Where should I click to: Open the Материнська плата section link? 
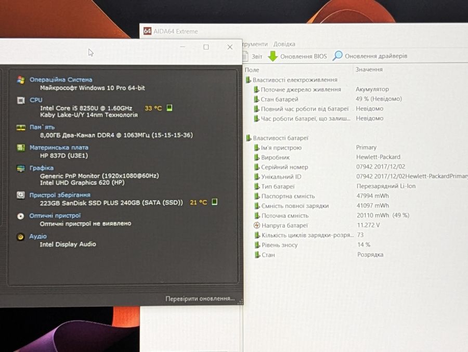click(59, 148)
